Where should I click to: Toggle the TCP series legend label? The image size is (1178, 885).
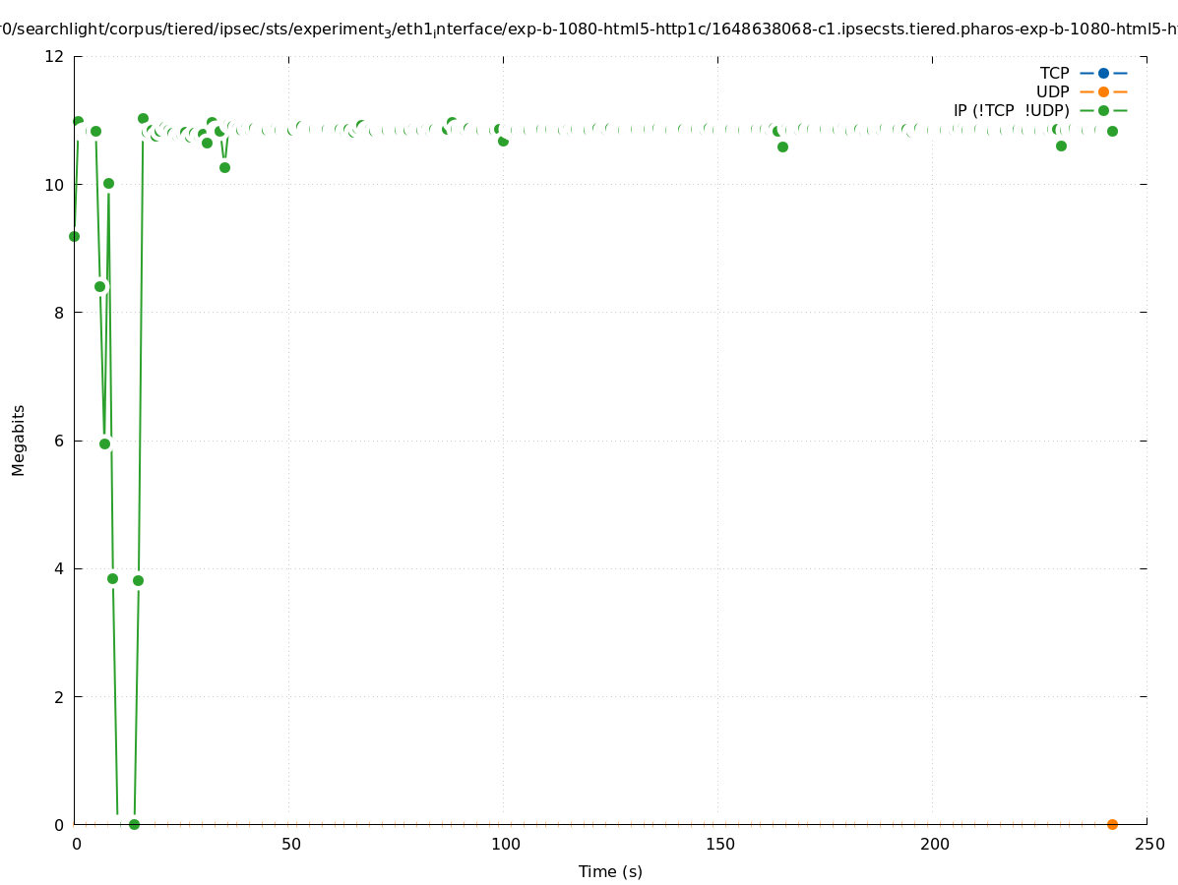[x=1054, y=73]
